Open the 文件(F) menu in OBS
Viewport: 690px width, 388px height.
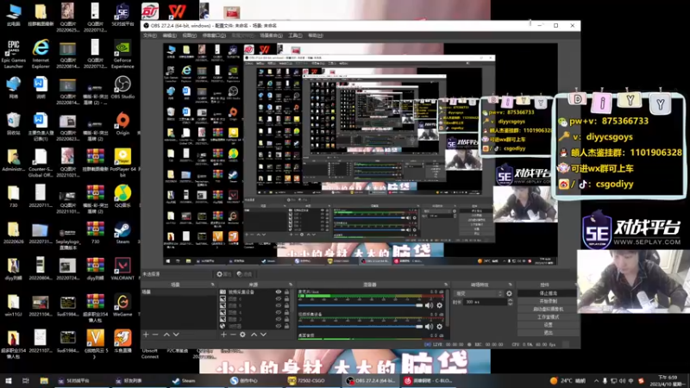pyautogui.click(x=150, y=35)
